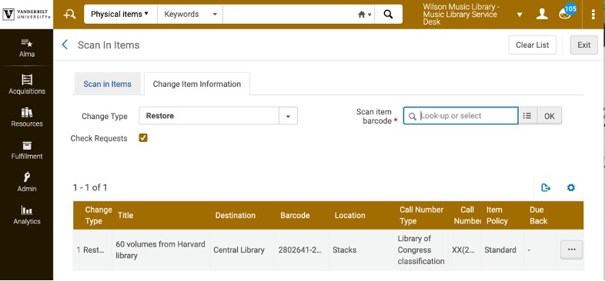Click the Scan item barcode field

[x=461, y=116]
